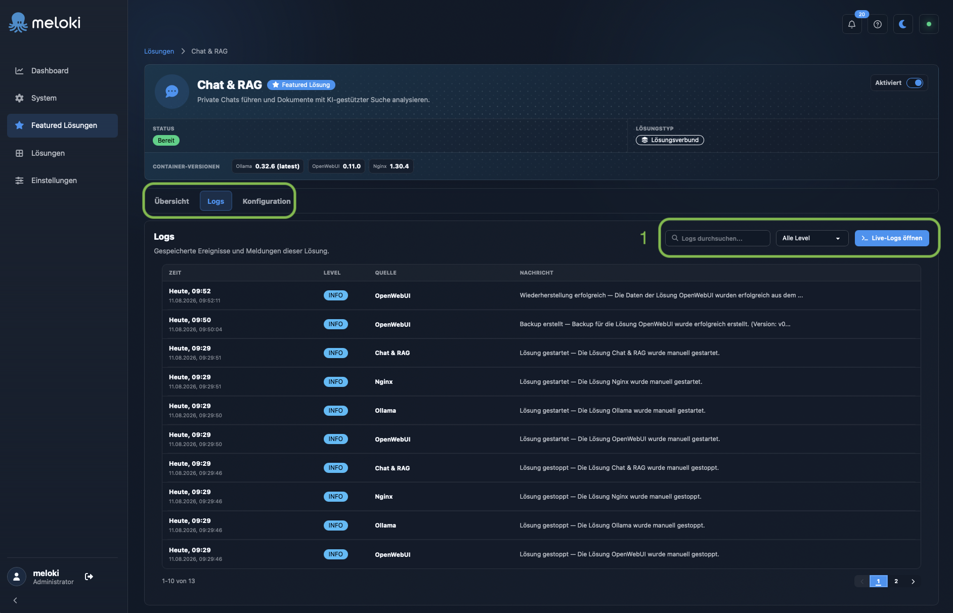Image resolution: width=953 pixels, height=613 pixels.
Task: Click 'Lösung gestartet — Die Lösung Chat & RAG' message
Action: 620,353
